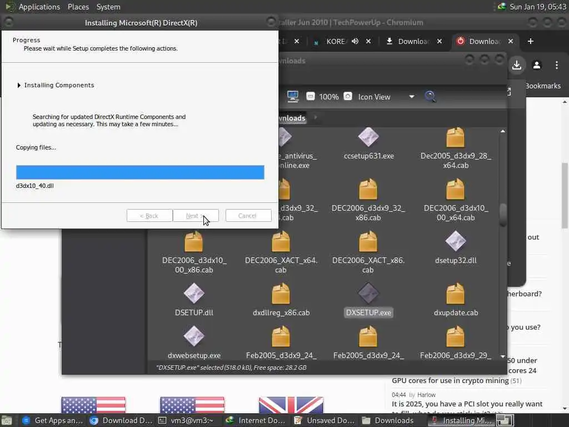The width and height of the screenshot is (569, 427).
Task: Select the DSETUP.dll file icon
Action: 194,294
